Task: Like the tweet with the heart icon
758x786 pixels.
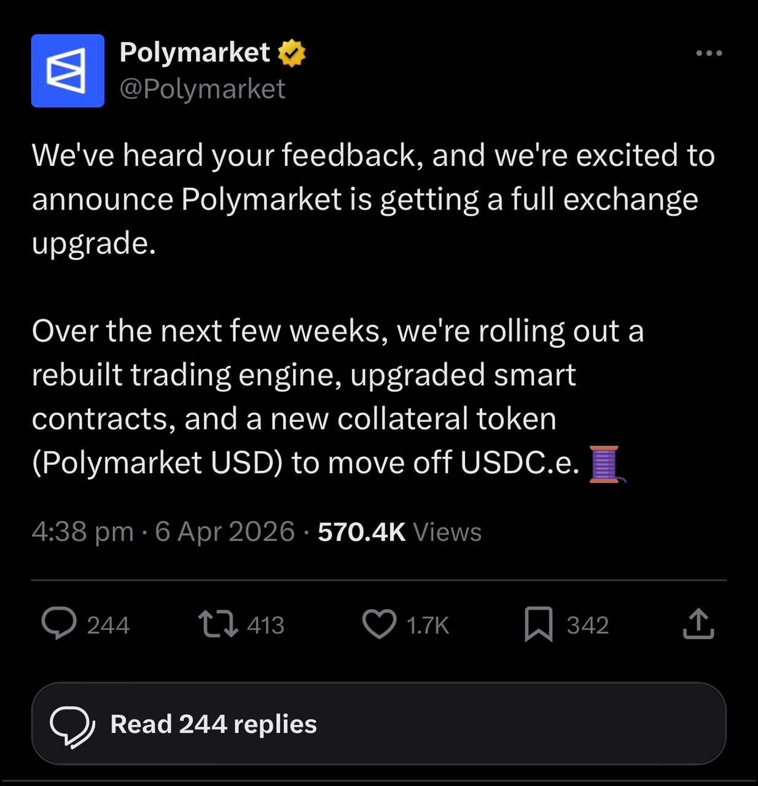Action: tap(379, 624)
